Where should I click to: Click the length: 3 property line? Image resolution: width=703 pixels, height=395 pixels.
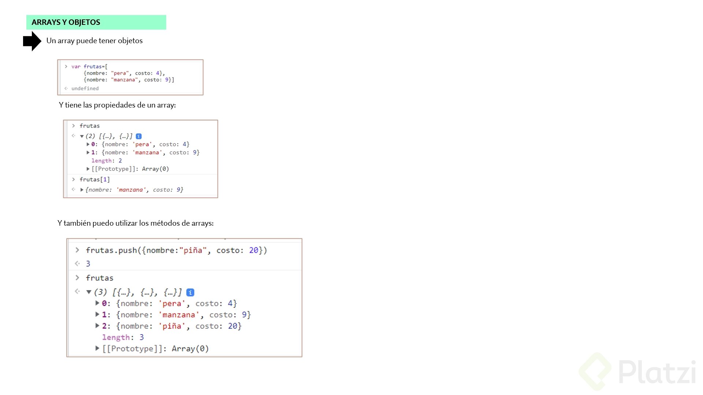(123, 337)
